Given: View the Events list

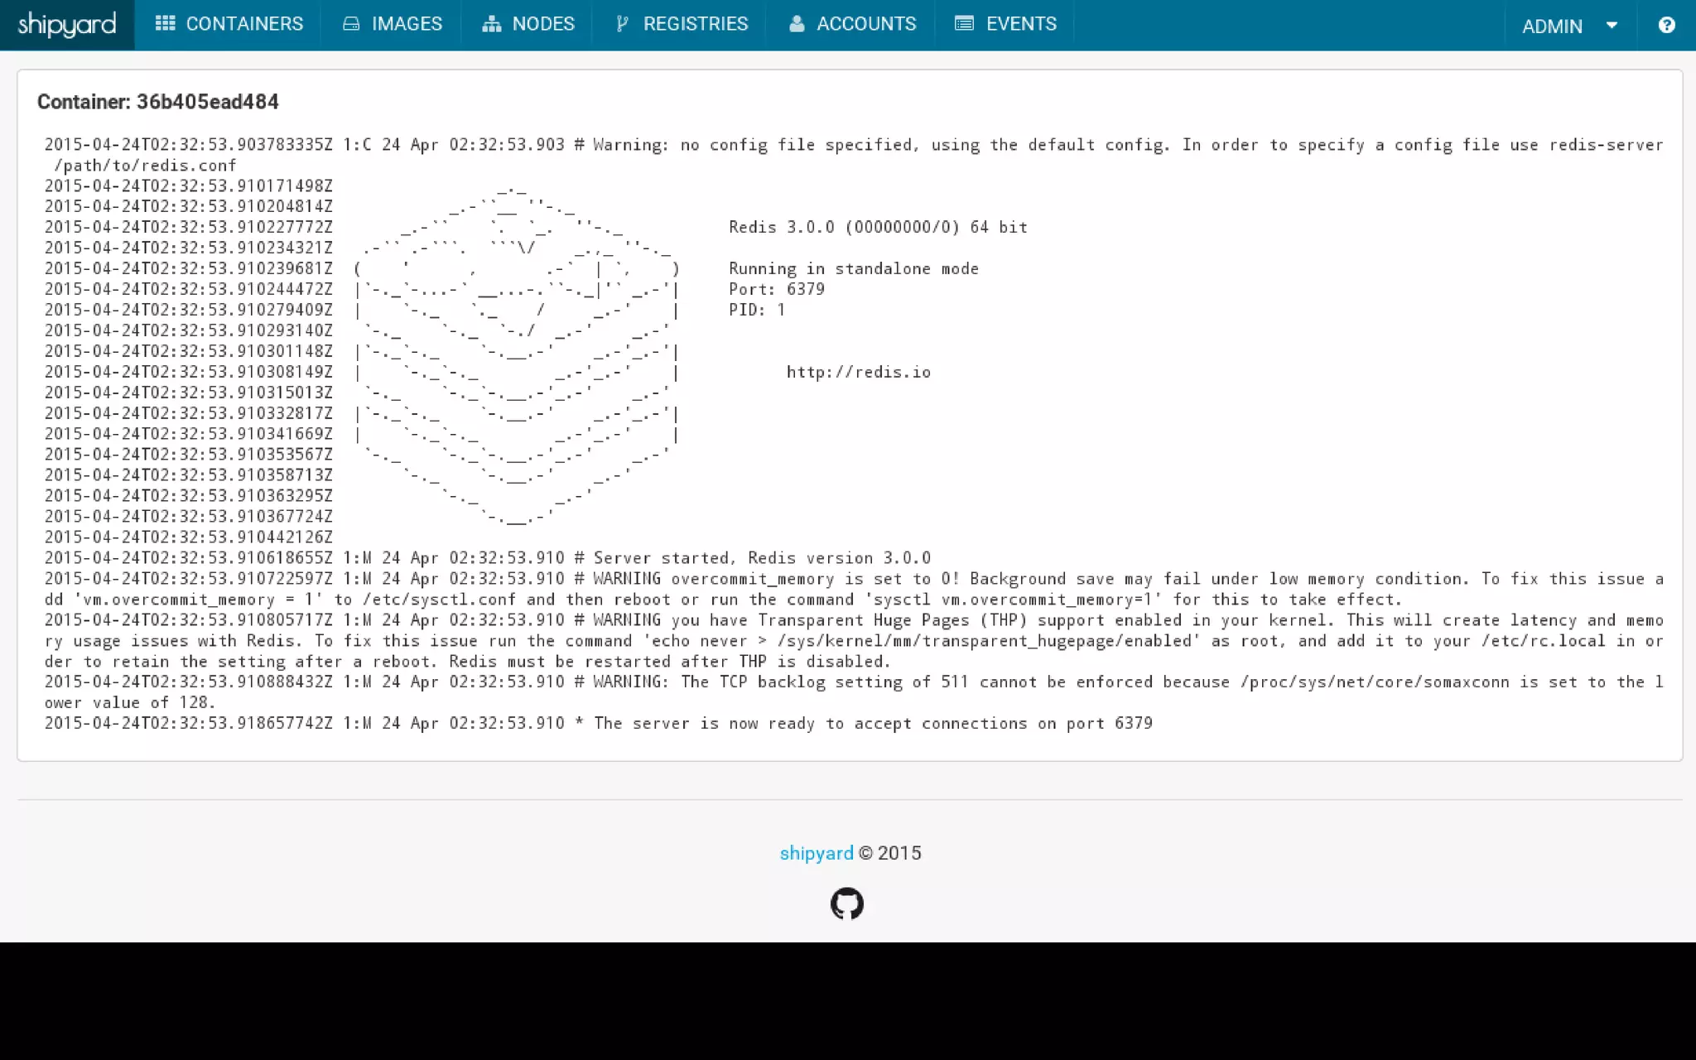Looking at the screenshot, I should tap(1005, 24).
